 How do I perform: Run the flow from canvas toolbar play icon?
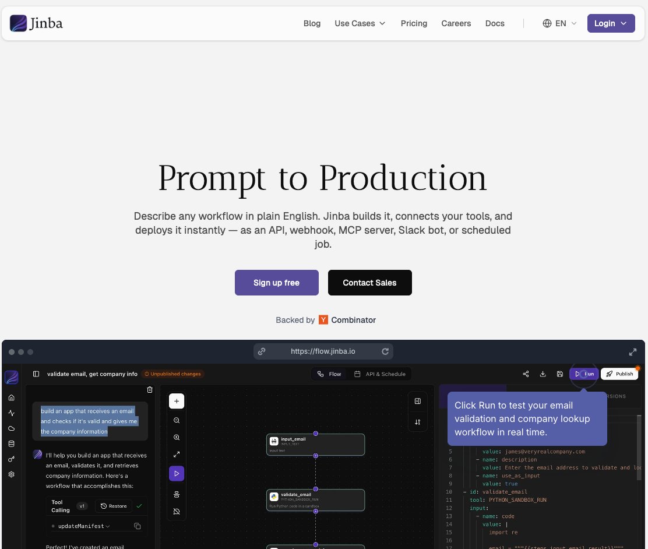click(177, 473)
